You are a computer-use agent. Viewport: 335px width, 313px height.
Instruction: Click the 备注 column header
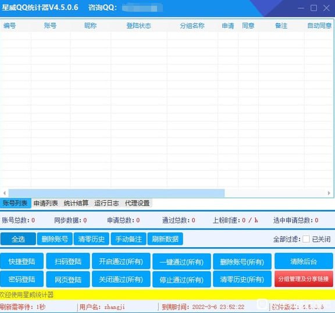[281, 26]
